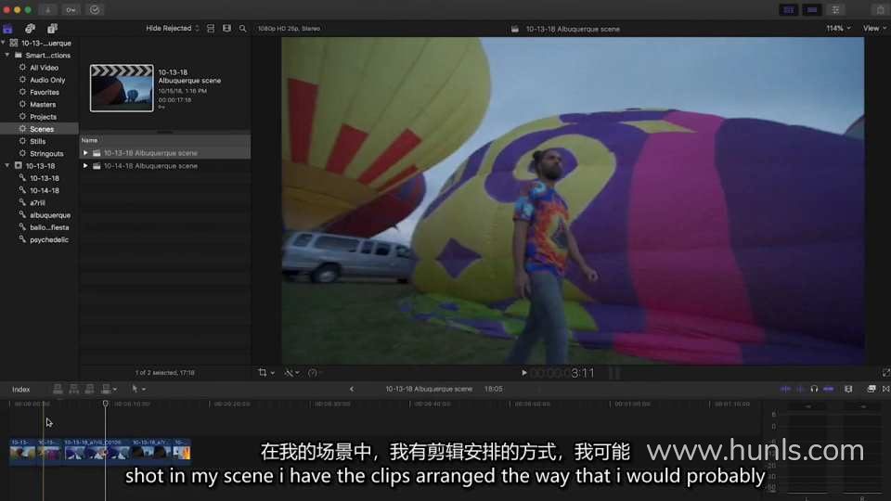Show the Transitions browser

pyautogui.click(x=885, y=389)
